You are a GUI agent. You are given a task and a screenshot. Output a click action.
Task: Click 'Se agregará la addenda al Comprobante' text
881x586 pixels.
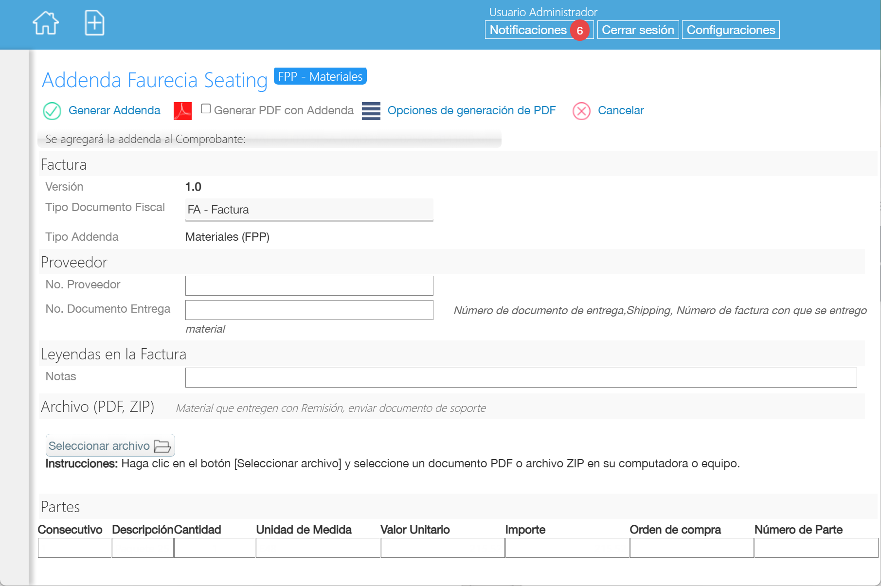point(145,139)
